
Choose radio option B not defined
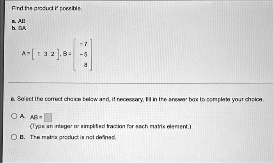click(14, 137)
